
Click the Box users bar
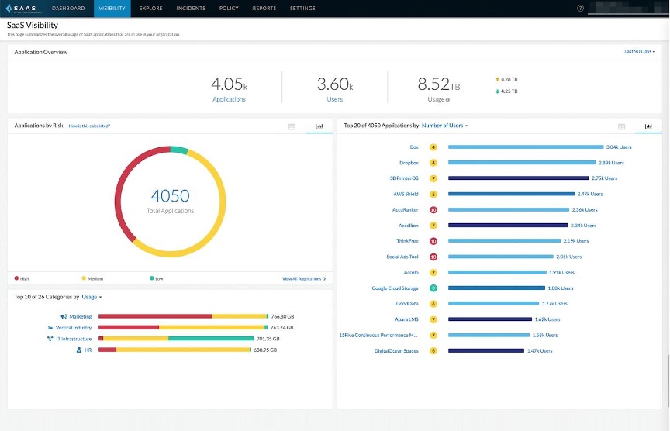[526, 147]
